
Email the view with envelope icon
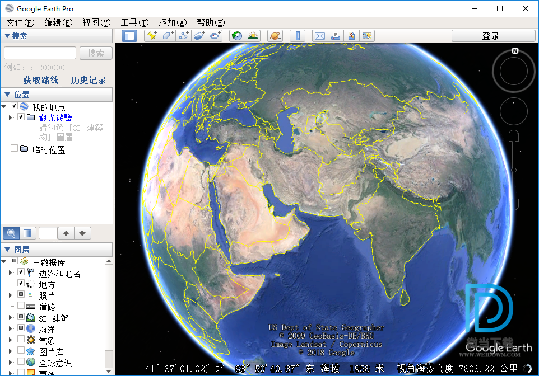point(320,36)
